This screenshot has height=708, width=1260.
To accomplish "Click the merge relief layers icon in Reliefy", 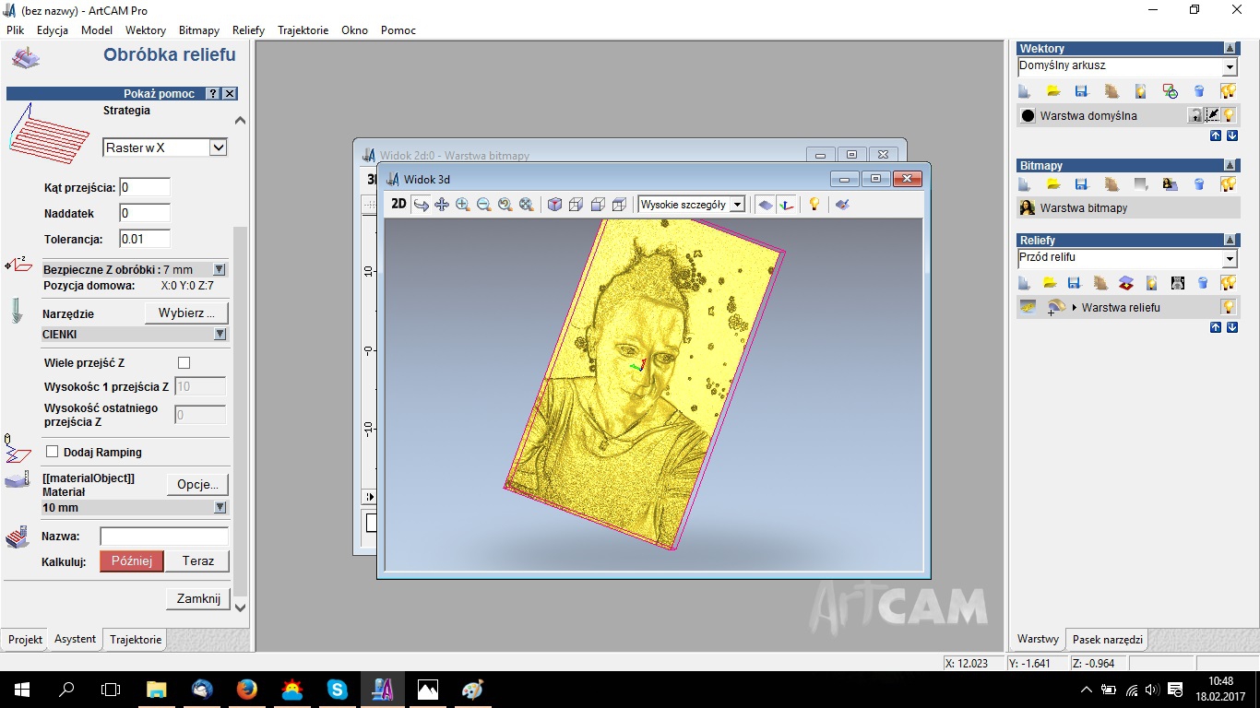I will tap(1125, 282).
